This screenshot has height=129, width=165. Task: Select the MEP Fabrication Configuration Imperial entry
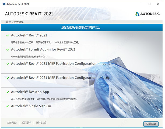click(x=61, y=64)
